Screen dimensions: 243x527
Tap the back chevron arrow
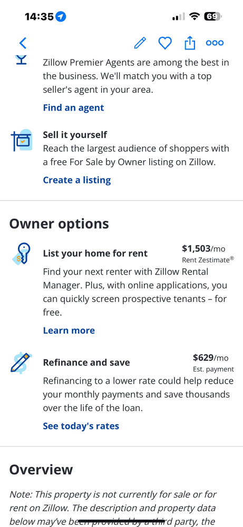pos(23,43)
